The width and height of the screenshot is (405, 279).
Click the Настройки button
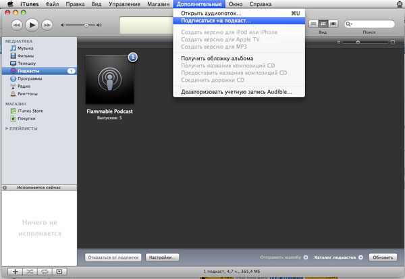pyautogui.click(x=162, y=257)
